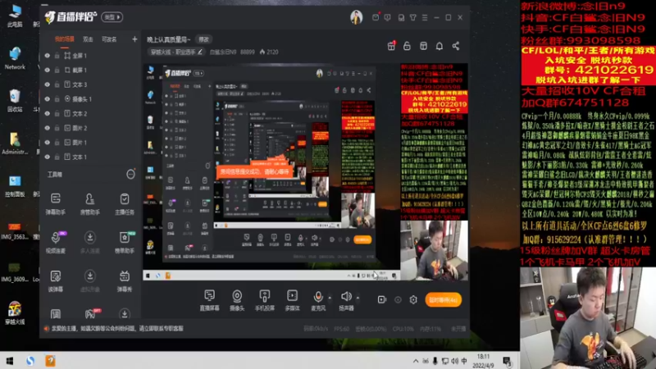Show hidden system tray icons
The width and height of the screenshot is (656, 369).
click(416, 361)
